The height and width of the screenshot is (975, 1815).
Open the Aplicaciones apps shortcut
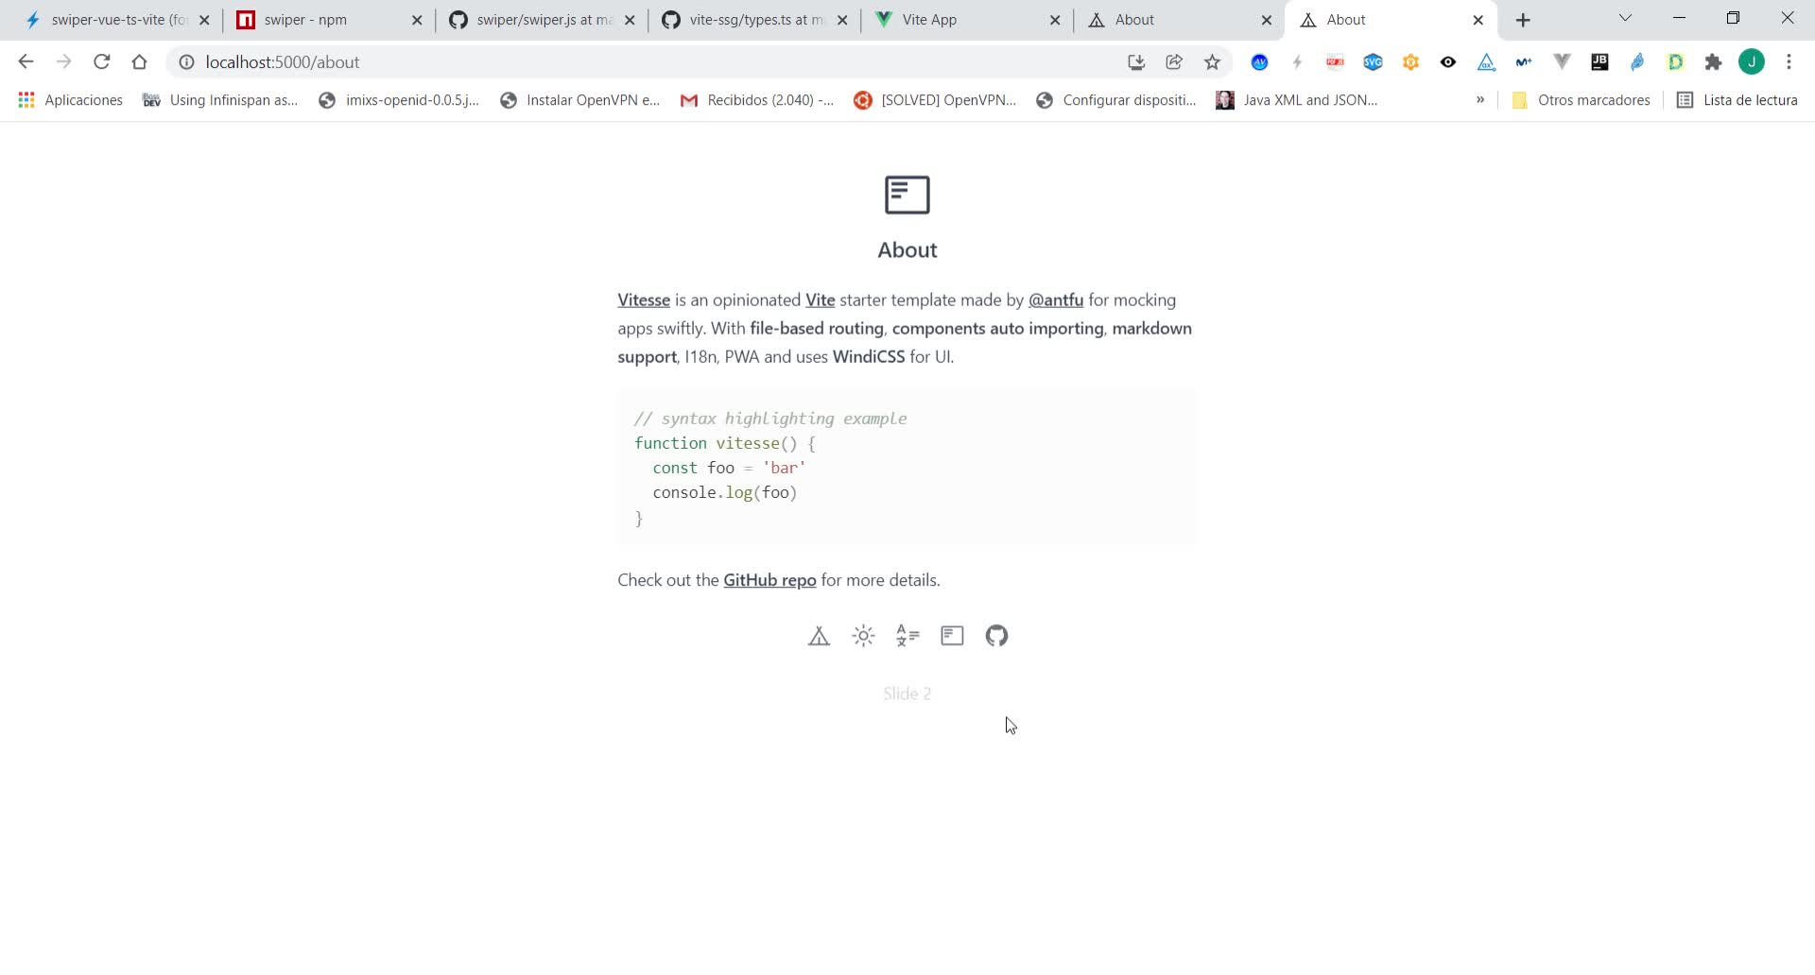pos(71,100)
